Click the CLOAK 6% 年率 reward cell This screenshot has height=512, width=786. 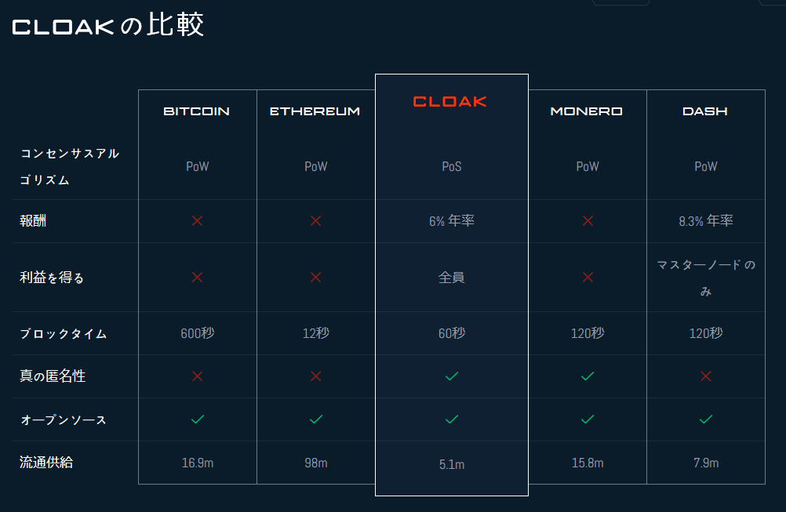452,221
